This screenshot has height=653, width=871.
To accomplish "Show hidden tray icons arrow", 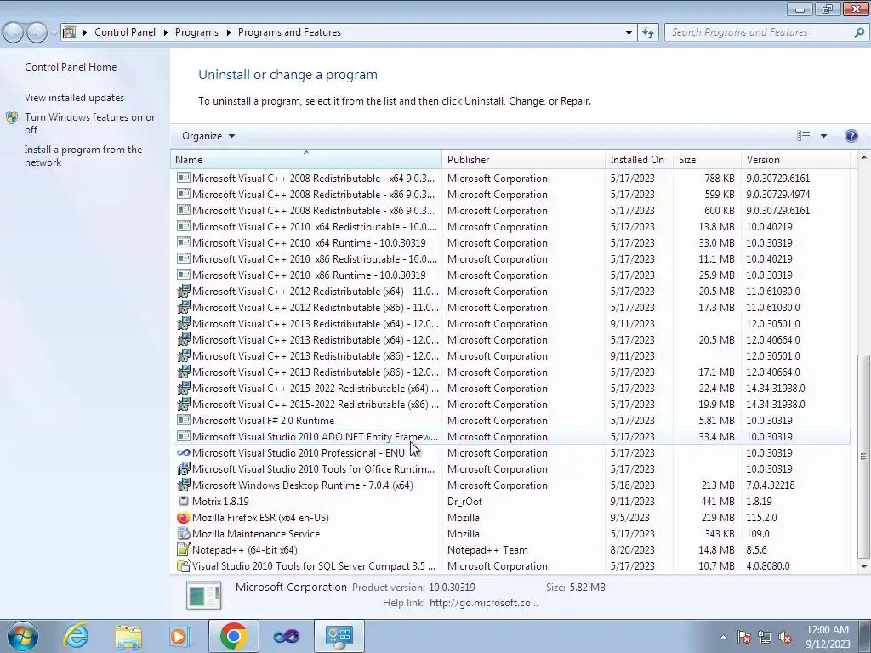I will pyautogui.click(x=723, y=638).
